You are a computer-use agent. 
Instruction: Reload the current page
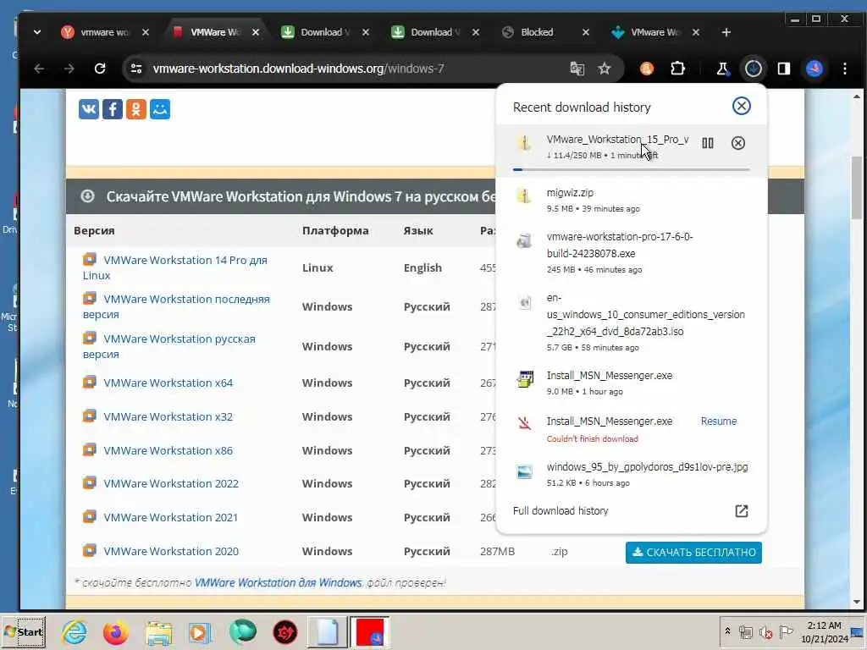click(100, 69)
